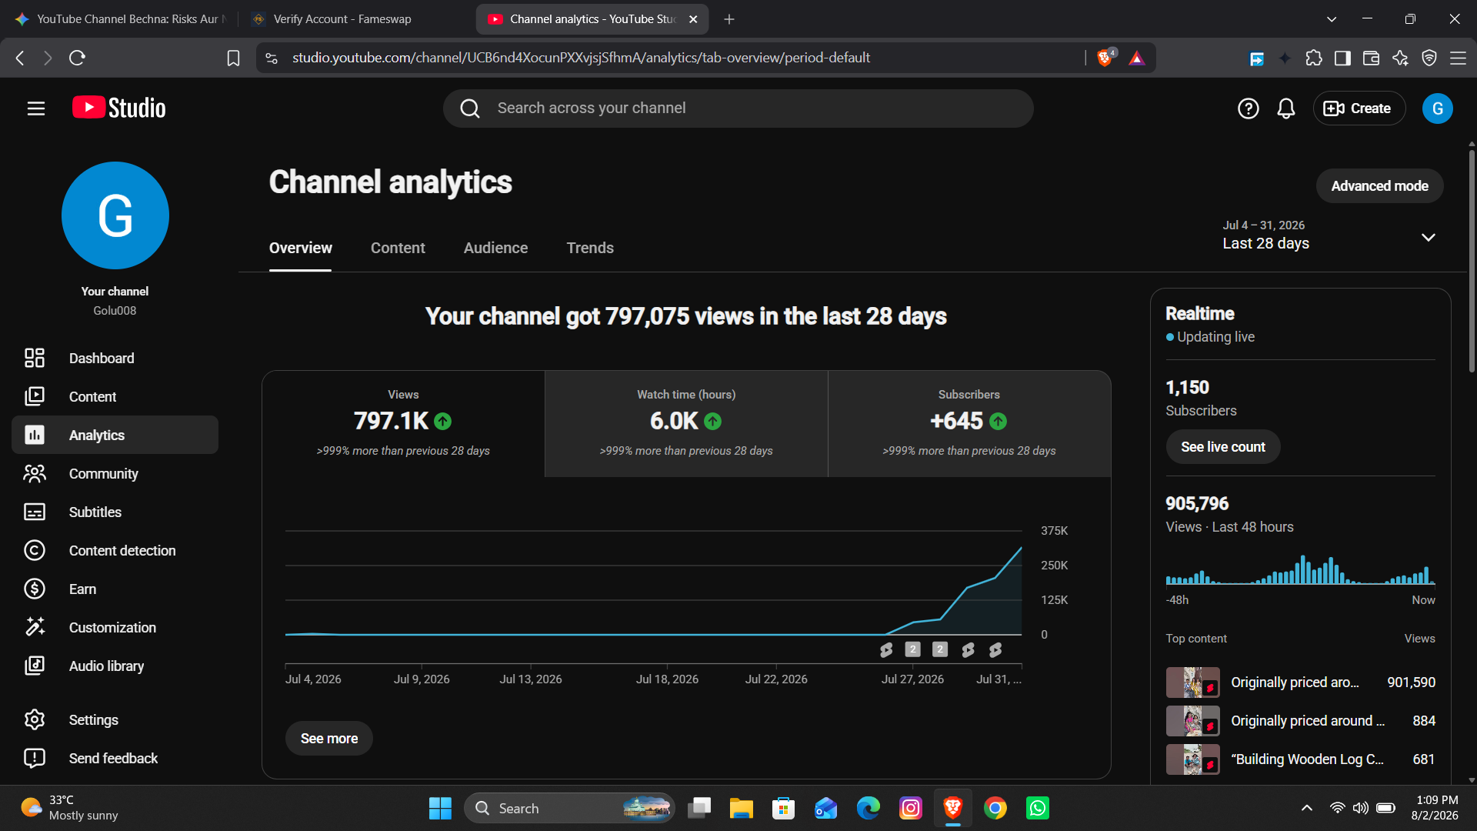Switch to the Verify Account - Fameswap tab
The width and height of the screenshot is (1477, 831).
click(354, 19)
